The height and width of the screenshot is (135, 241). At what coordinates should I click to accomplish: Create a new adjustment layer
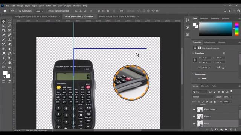click(x=221, y=130)
